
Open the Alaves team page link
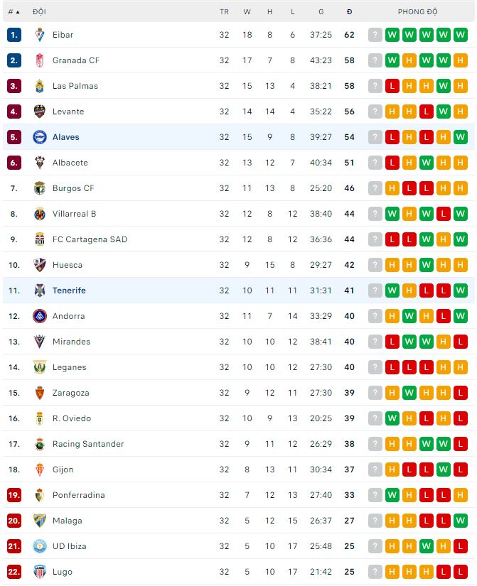pyautogui.click(x=65, y=137)
